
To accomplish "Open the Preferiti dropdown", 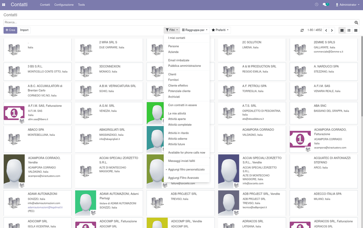I will [220, 30].
